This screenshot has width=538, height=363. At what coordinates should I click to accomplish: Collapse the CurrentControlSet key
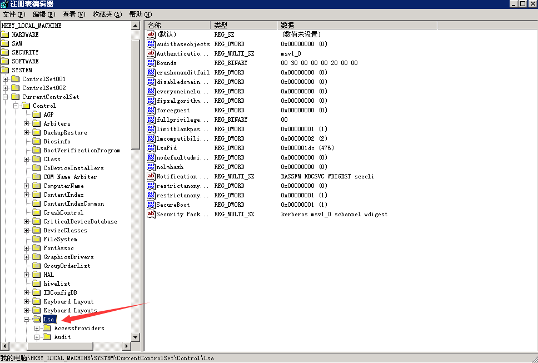click(6, 97)
